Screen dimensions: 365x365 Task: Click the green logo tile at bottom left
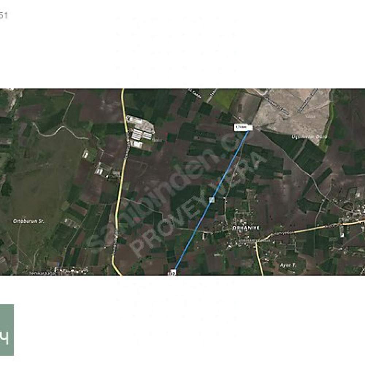coord(7,330)
